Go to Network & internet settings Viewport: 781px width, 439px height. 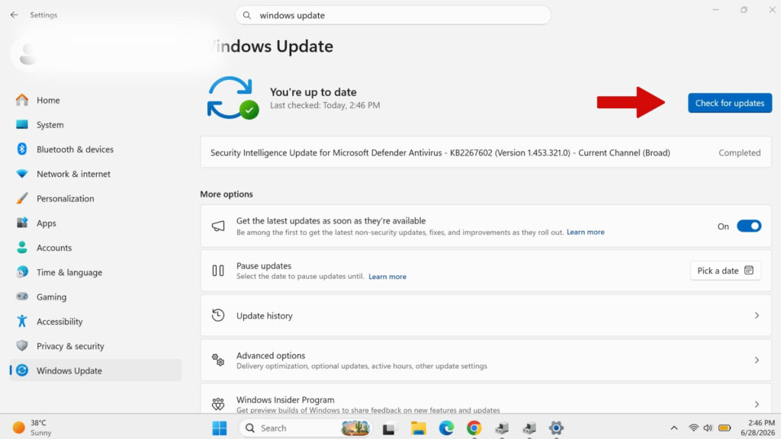[95, 174]
